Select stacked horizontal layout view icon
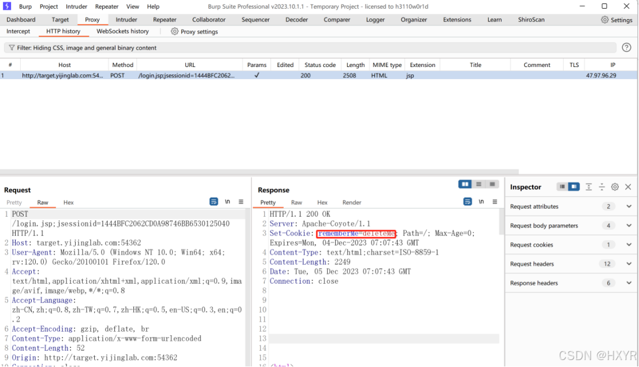The image size is (639, 367). [479, 184]
